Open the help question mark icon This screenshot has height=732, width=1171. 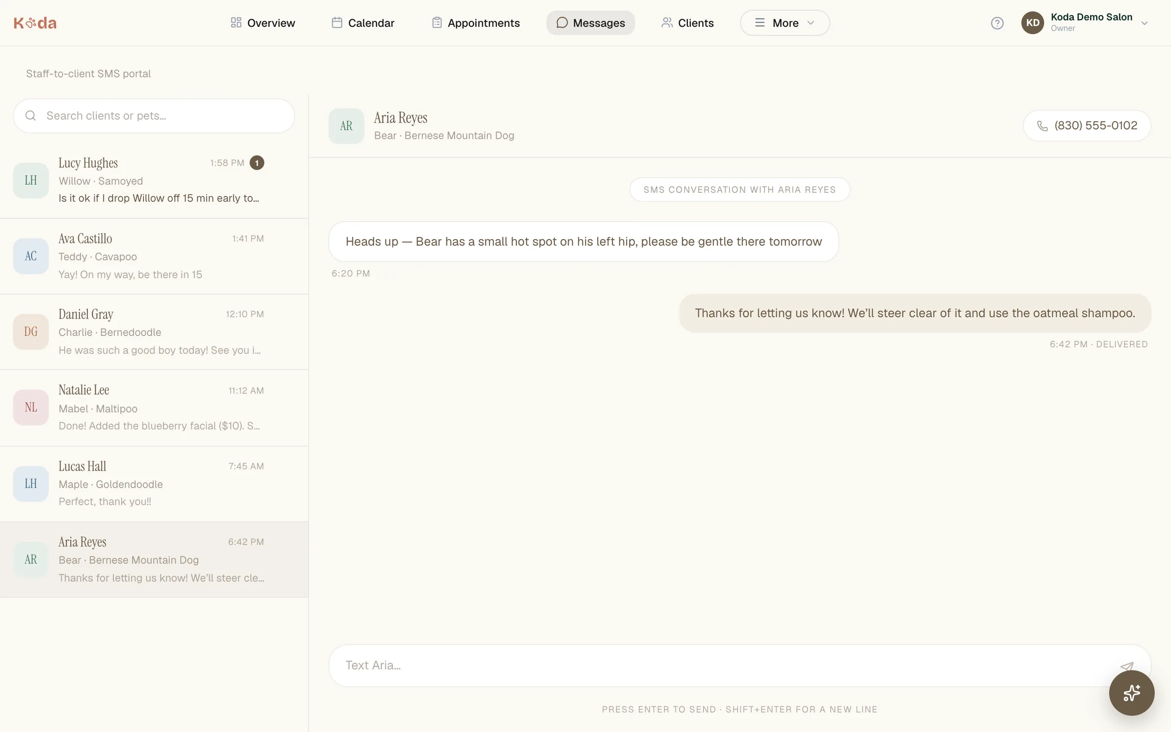coord(997,23)
